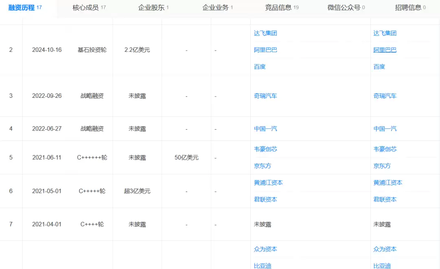This screenshot has width=440, height=269.
Task: Open 京东方 in the rightmost investor column
Action: tap(382, 166)
